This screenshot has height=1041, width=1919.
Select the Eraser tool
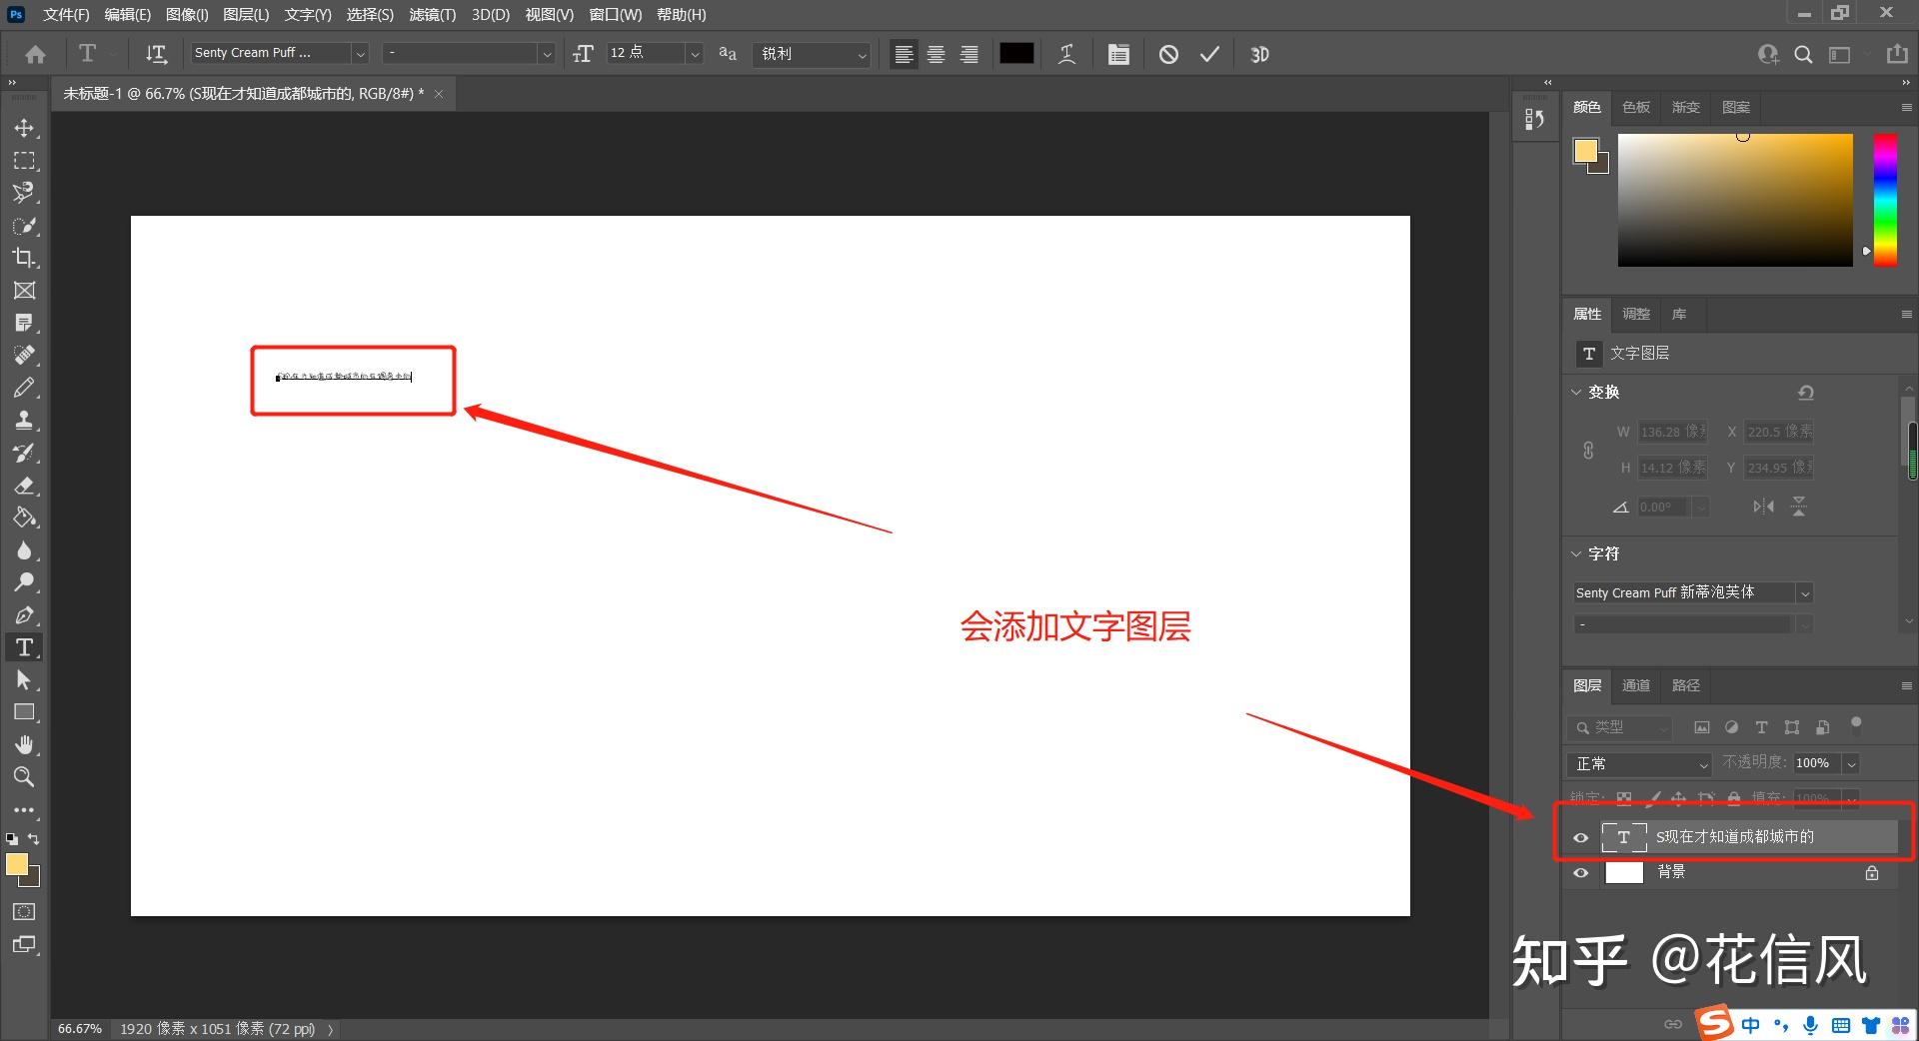[24, 486]
